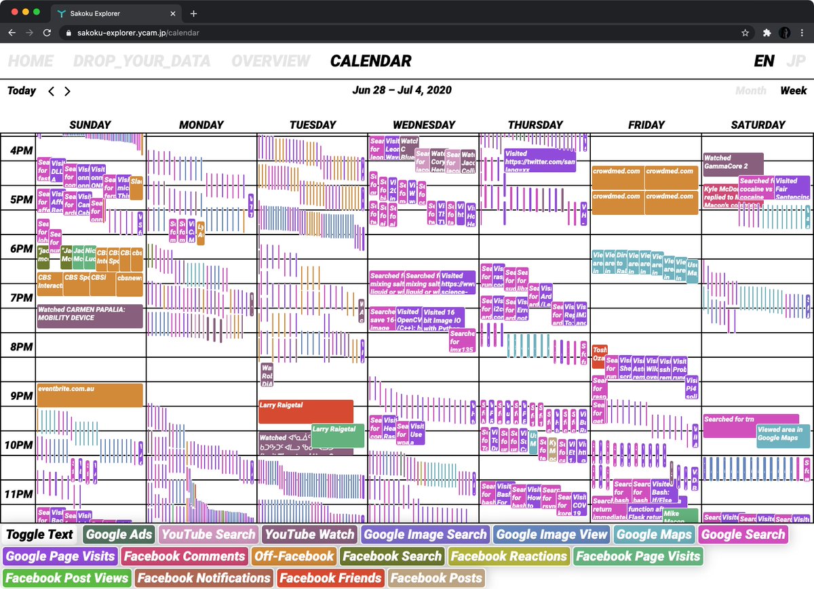The image size is (814, 589).
Task: Open the Chrome profile avatar
Action: coord(785,33)
